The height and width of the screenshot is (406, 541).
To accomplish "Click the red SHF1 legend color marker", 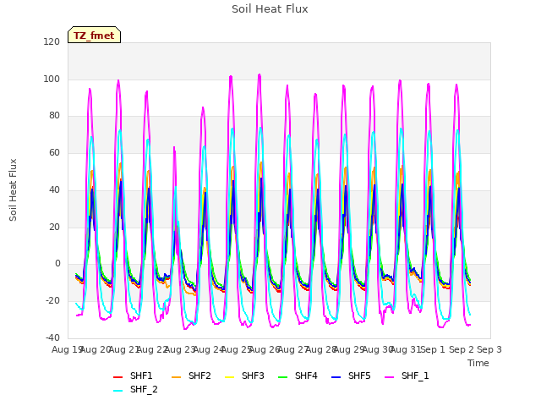I will click(x=118, y=377).
